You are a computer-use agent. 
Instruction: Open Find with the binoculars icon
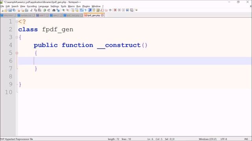[x=54, y=10]
